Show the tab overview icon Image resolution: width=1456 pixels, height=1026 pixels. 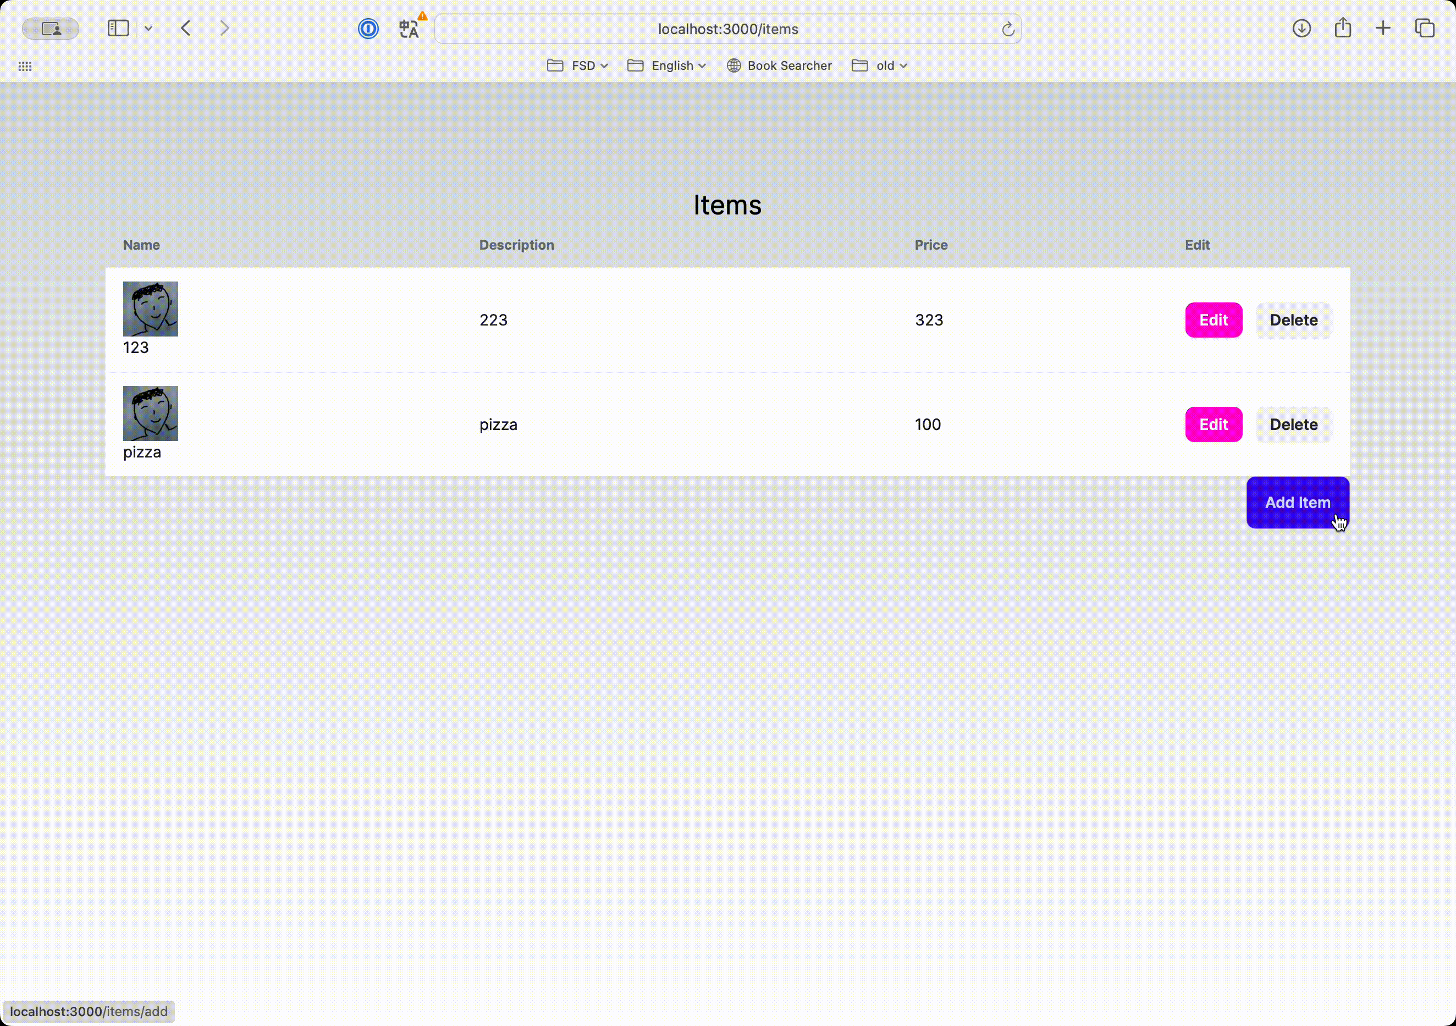click(1424, 29)
